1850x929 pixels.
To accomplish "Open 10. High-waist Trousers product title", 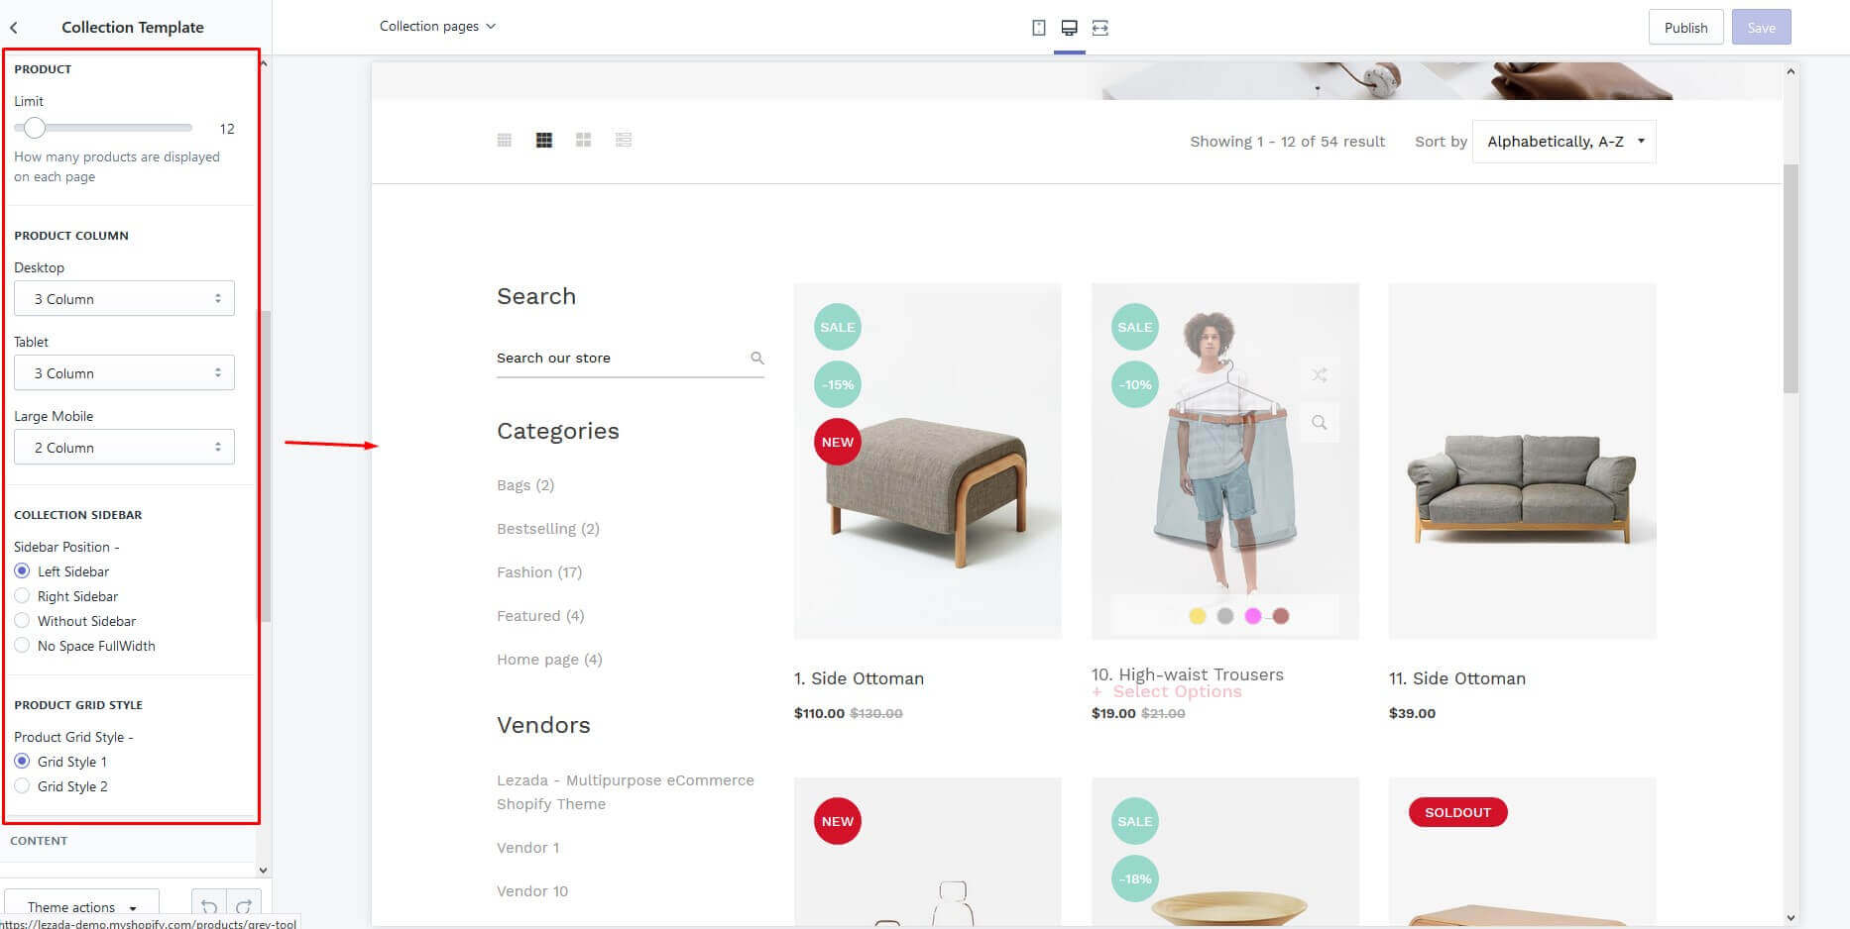I will click(1188, 674).
